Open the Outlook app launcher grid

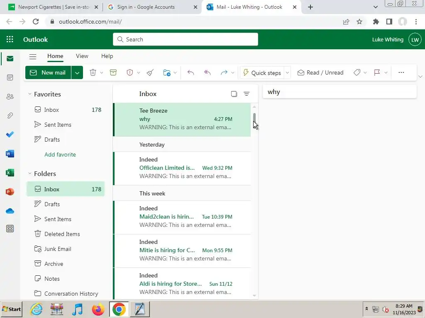point(10,39)
